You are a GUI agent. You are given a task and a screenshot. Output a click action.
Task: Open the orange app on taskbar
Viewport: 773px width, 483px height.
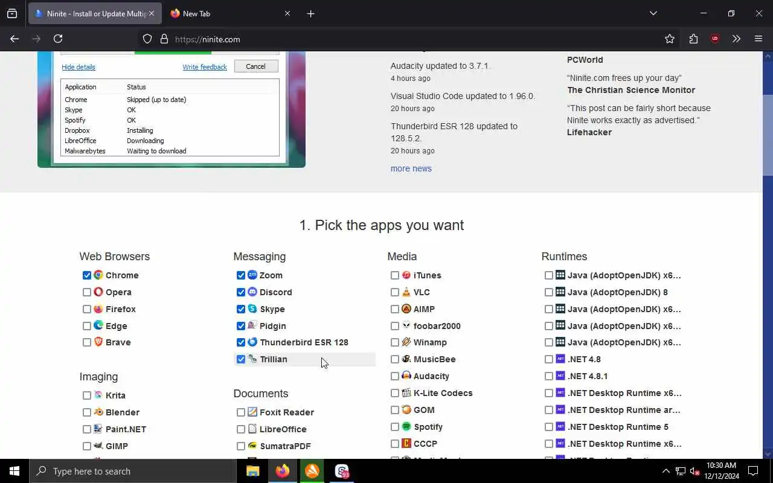[312, 471]
